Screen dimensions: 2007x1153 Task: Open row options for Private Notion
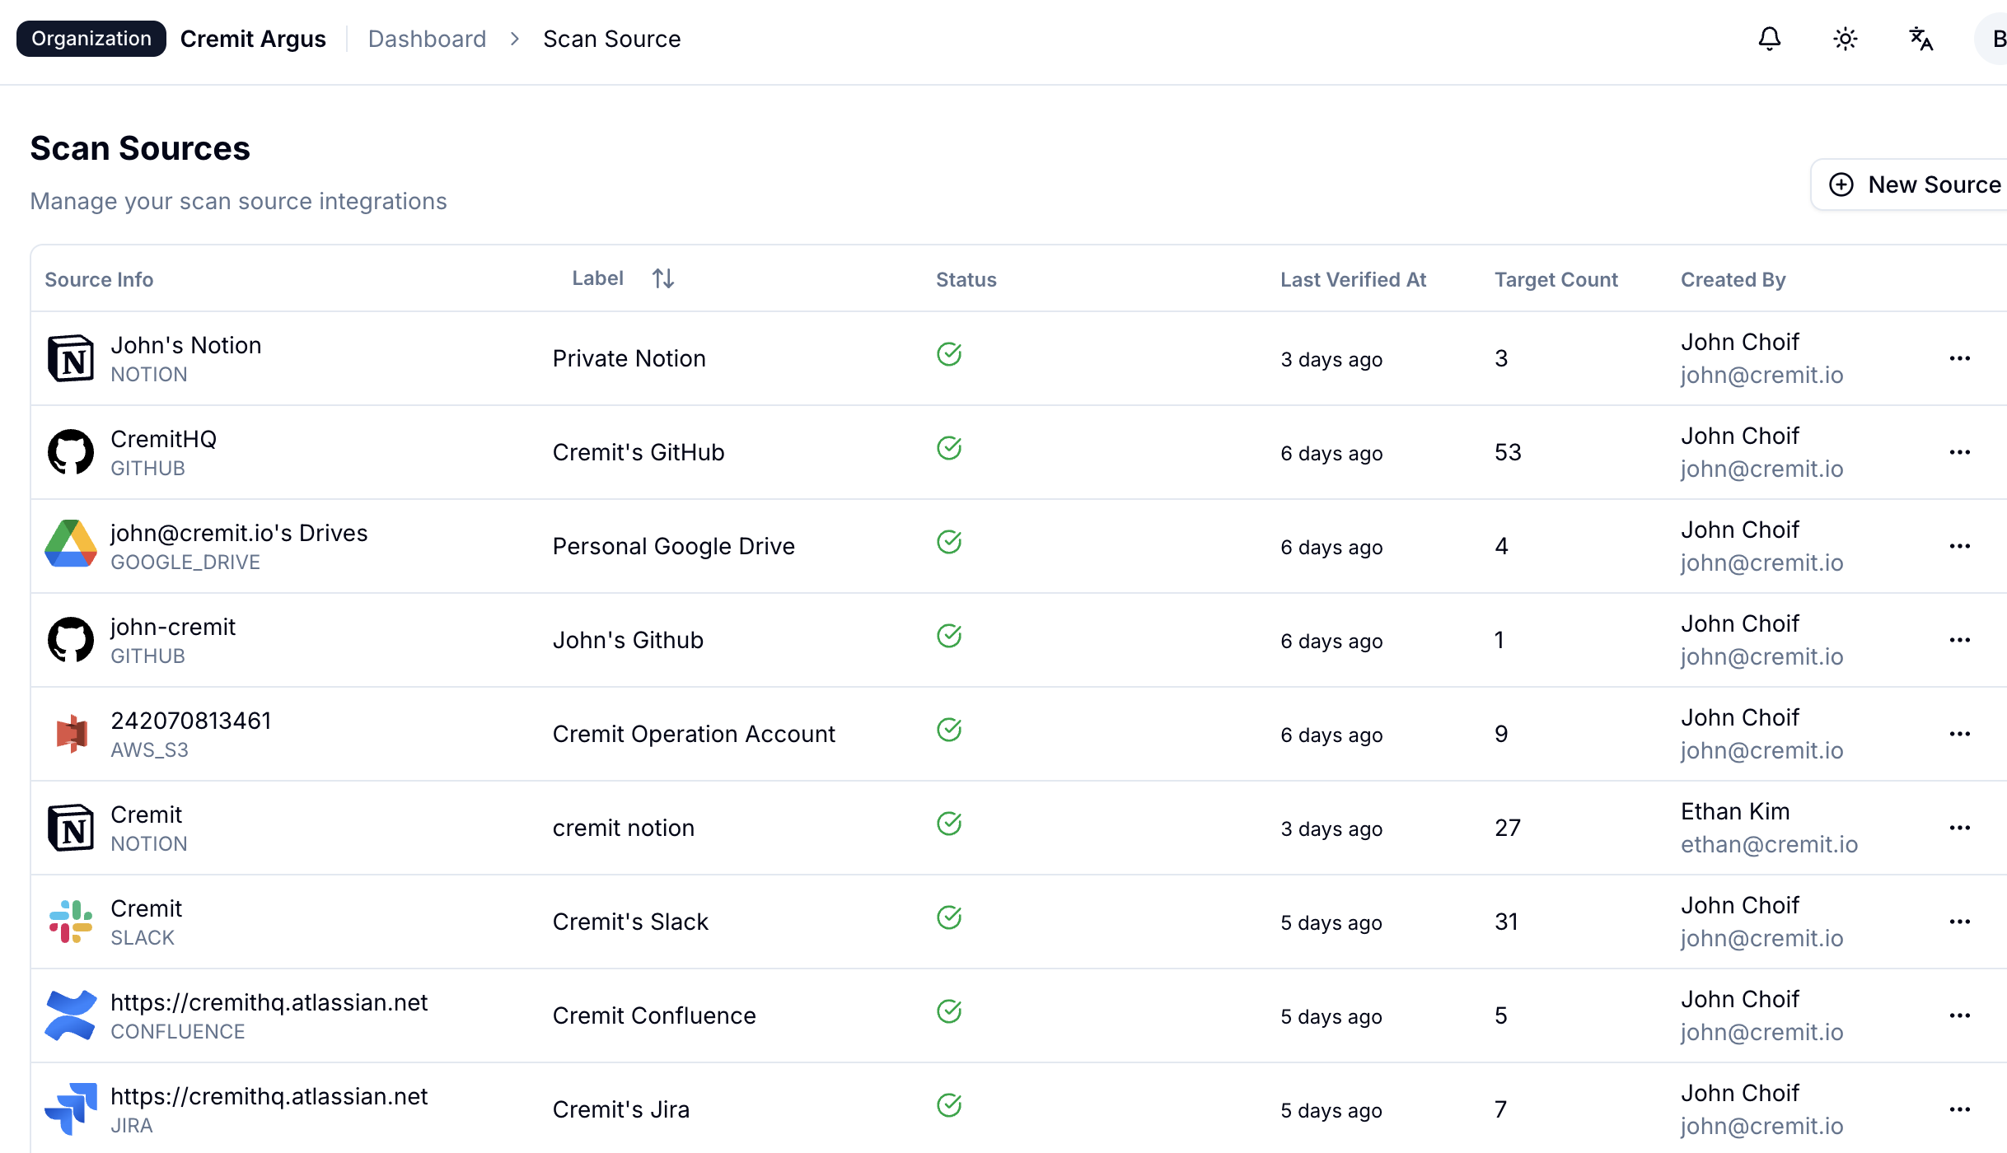1959,358
